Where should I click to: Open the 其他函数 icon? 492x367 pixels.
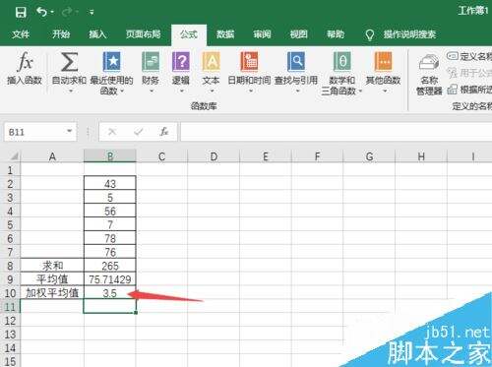(x=383, y=62)
